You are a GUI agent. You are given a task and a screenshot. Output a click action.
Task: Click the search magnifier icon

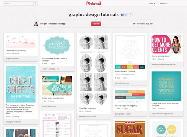36,3
